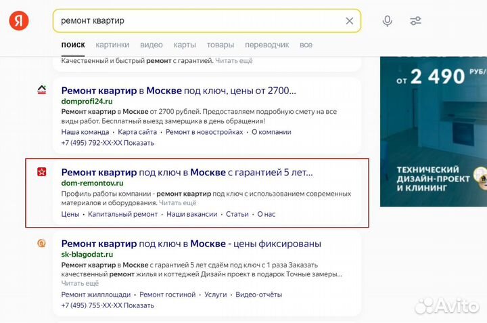
Task: Open the Цены sitelink
Action: coord(70,214)
